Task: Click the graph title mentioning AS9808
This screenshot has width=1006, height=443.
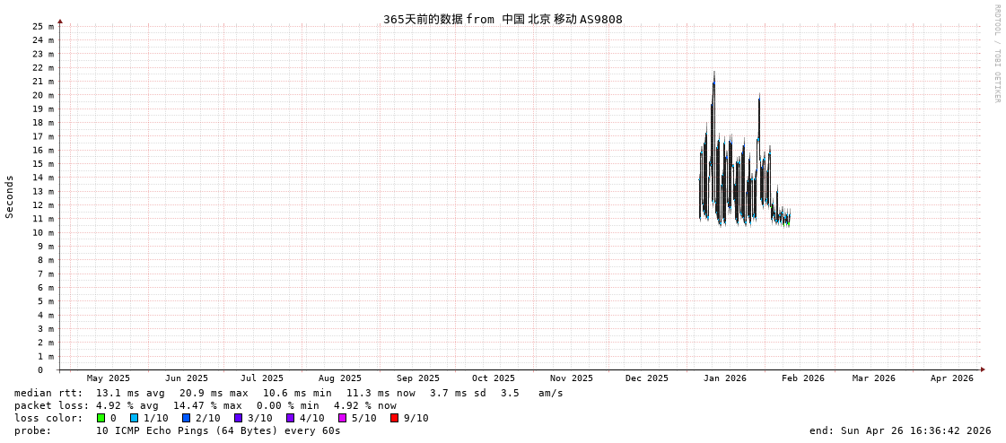Action: pyautogui.click(x=503, y=19)
